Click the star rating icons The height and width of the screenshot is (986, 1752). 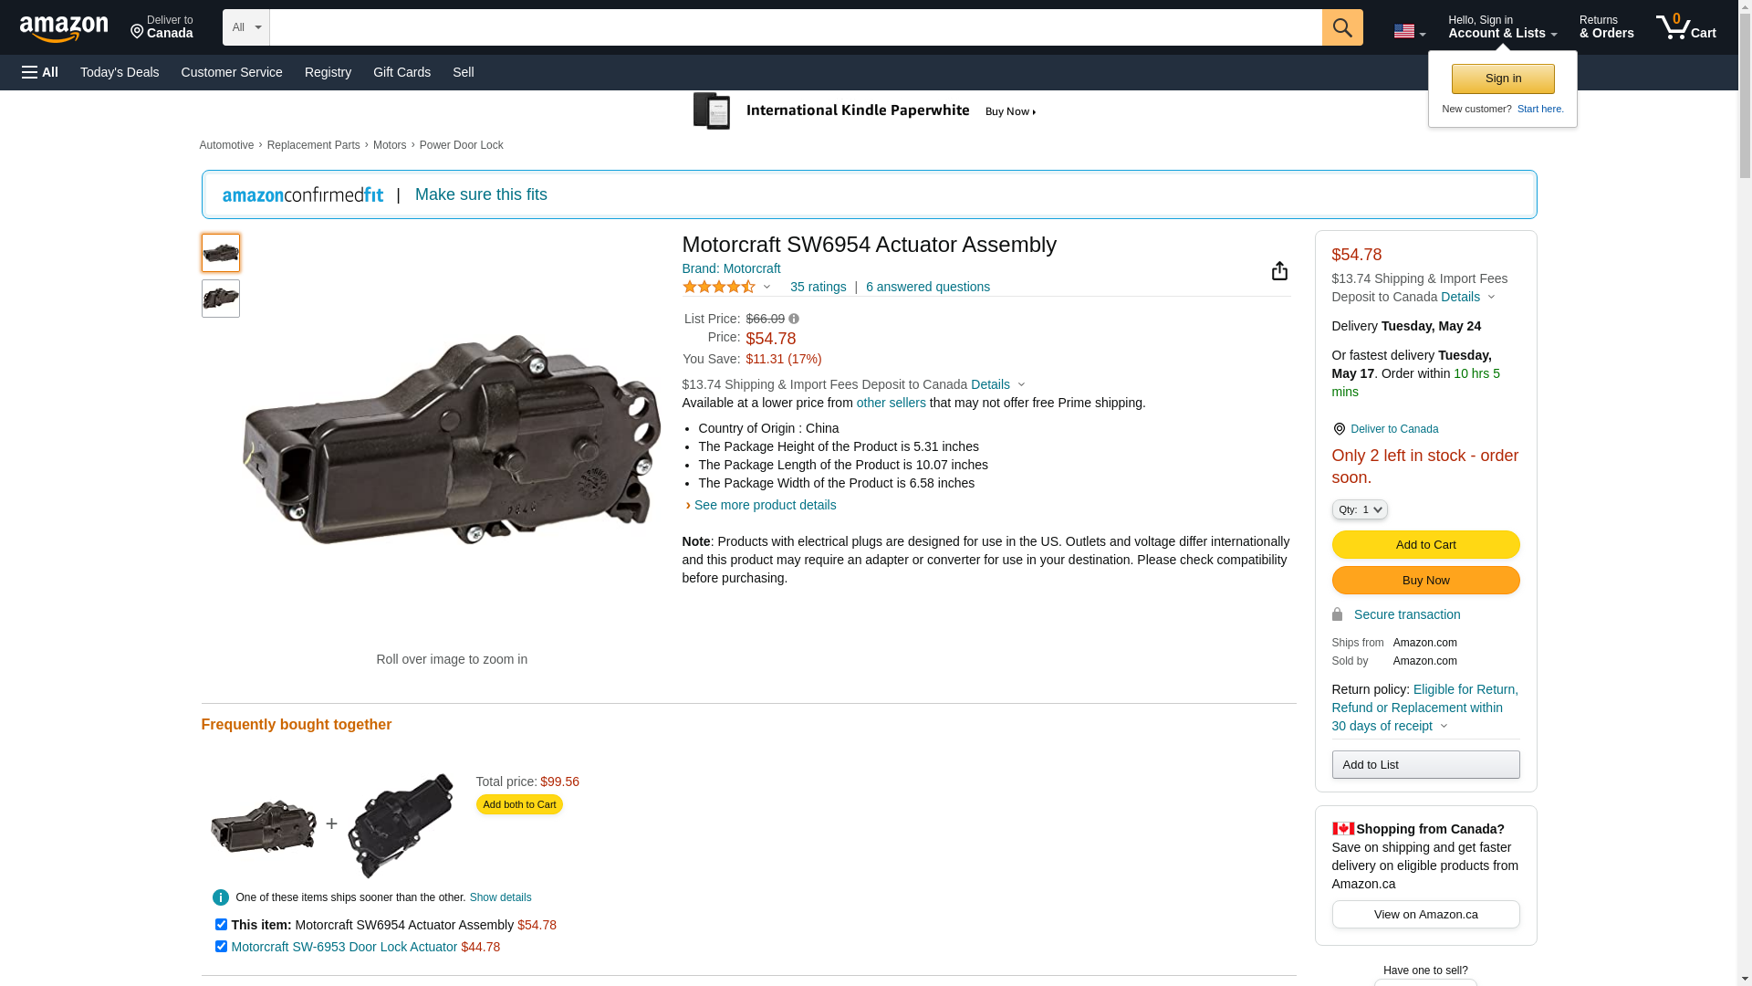point(719,287)
